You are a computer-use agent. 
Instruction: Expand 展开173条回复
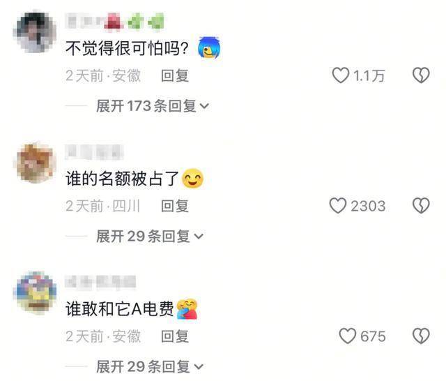point(153,106)
